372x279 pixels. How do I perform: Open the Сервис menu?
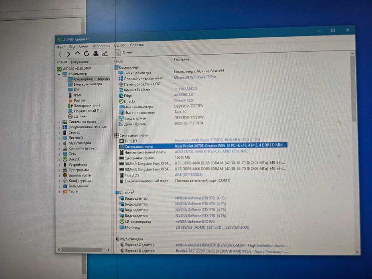pos(120,45)
